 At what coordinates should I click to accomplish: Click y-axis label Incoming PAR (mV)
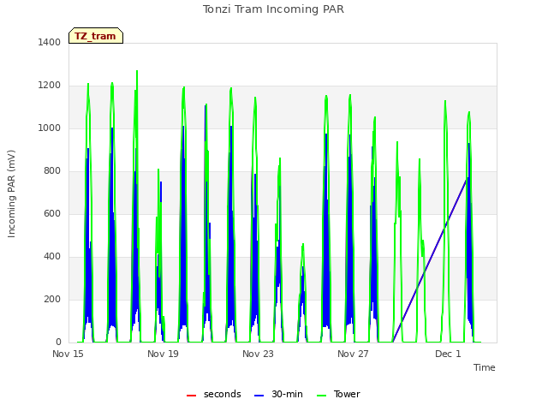(x=11, y=194)
